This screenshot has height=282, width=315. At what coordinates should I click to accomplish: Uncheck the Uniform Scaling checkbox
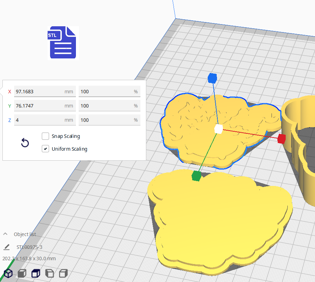tap(45, 149)
